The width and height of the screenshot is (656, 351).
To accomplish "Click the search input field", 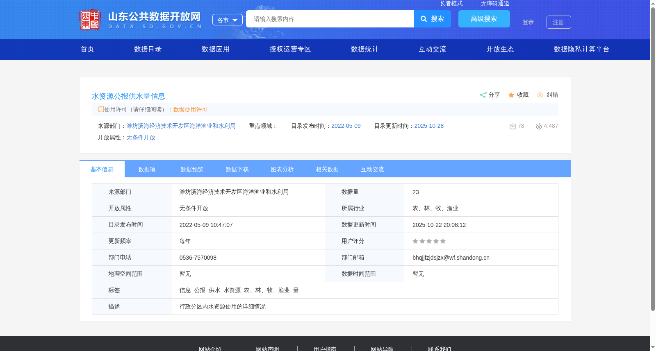I will pyautogui.click(x=330, y=19).
